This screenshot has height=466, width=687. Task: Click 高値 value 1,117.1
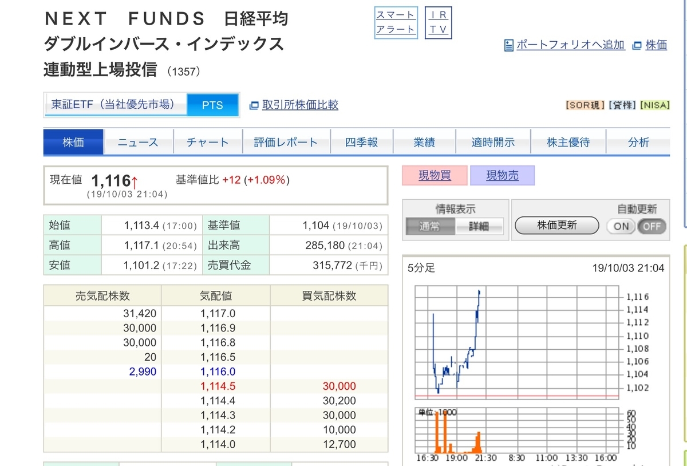click(x=141, y=246)
